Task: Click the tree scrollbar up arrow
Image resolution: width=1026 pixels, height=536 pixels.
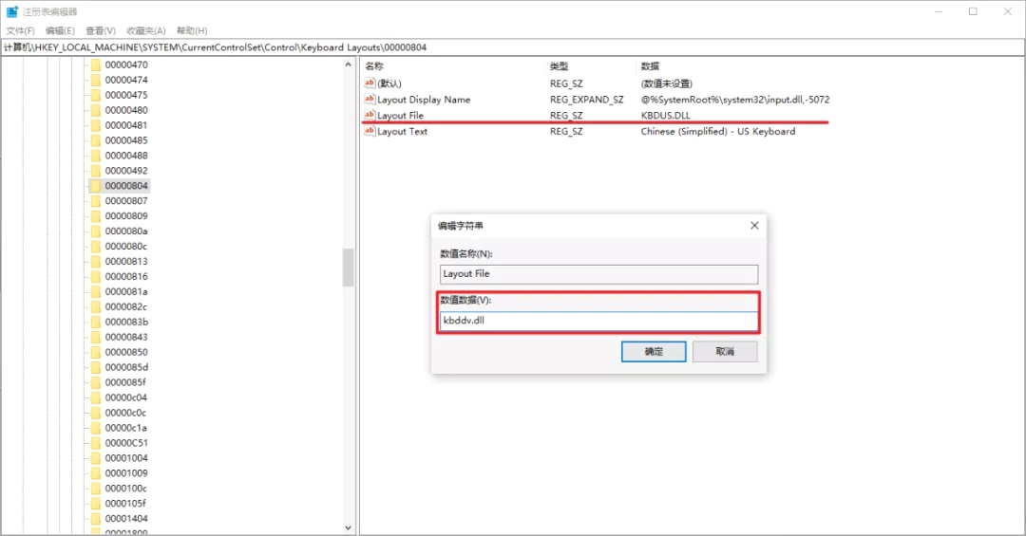Action: [348, 65]
